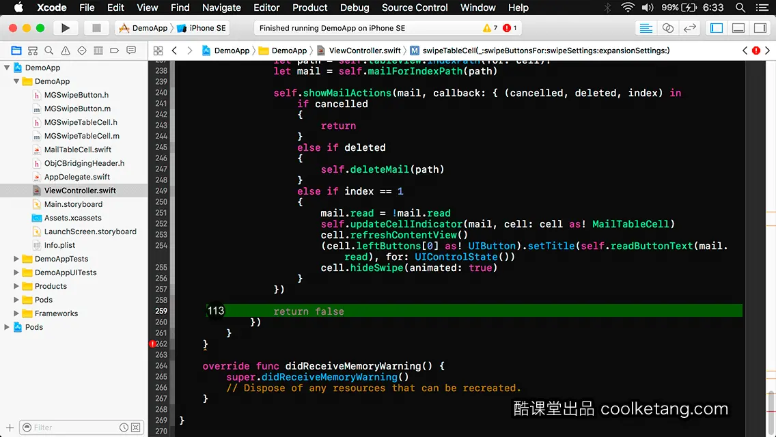
Task: Open MGSwipeTableCell.h
Action: tap(81, 122)
